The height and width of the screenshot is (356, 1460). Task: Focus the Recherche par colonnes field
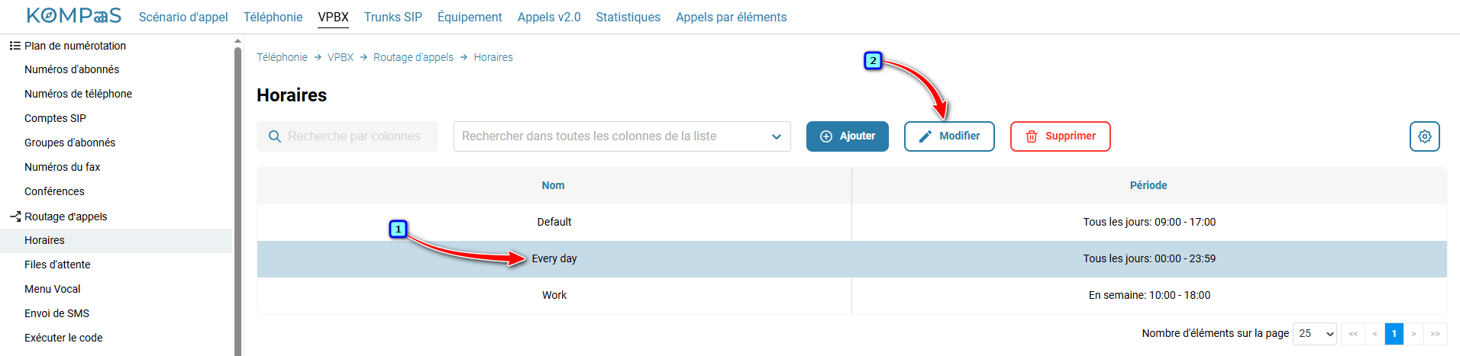coord(347,136)
